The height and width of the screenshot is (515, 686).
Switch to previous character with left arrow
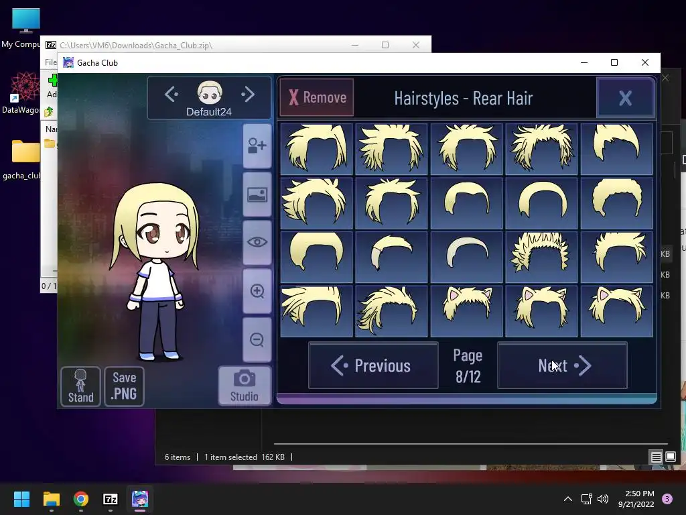[x=171, y=94]
